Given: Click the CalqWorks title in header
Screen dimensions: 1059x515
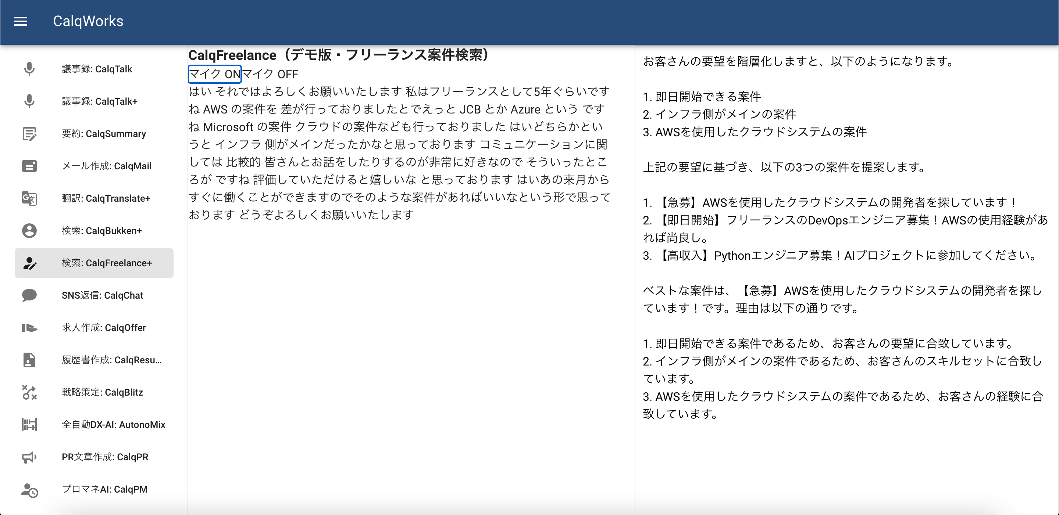Looking at the screenshot, I should 88,21.
